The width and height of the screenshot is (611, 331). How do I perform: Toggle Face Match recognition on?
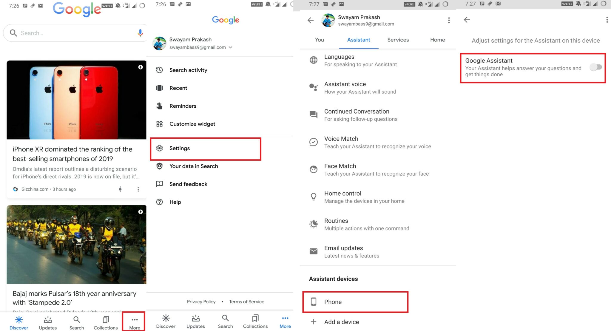pos(340,169)
